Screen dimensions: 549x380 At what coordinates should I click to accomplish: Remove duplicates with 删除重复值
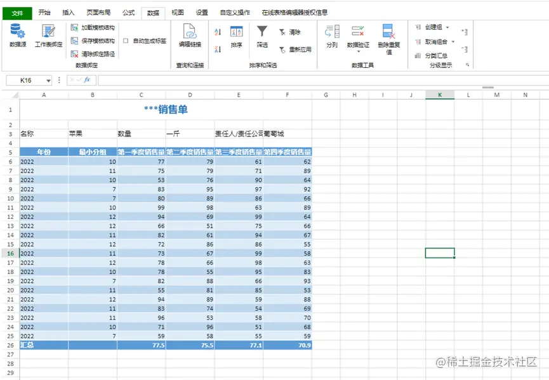[x=389, y=39]
